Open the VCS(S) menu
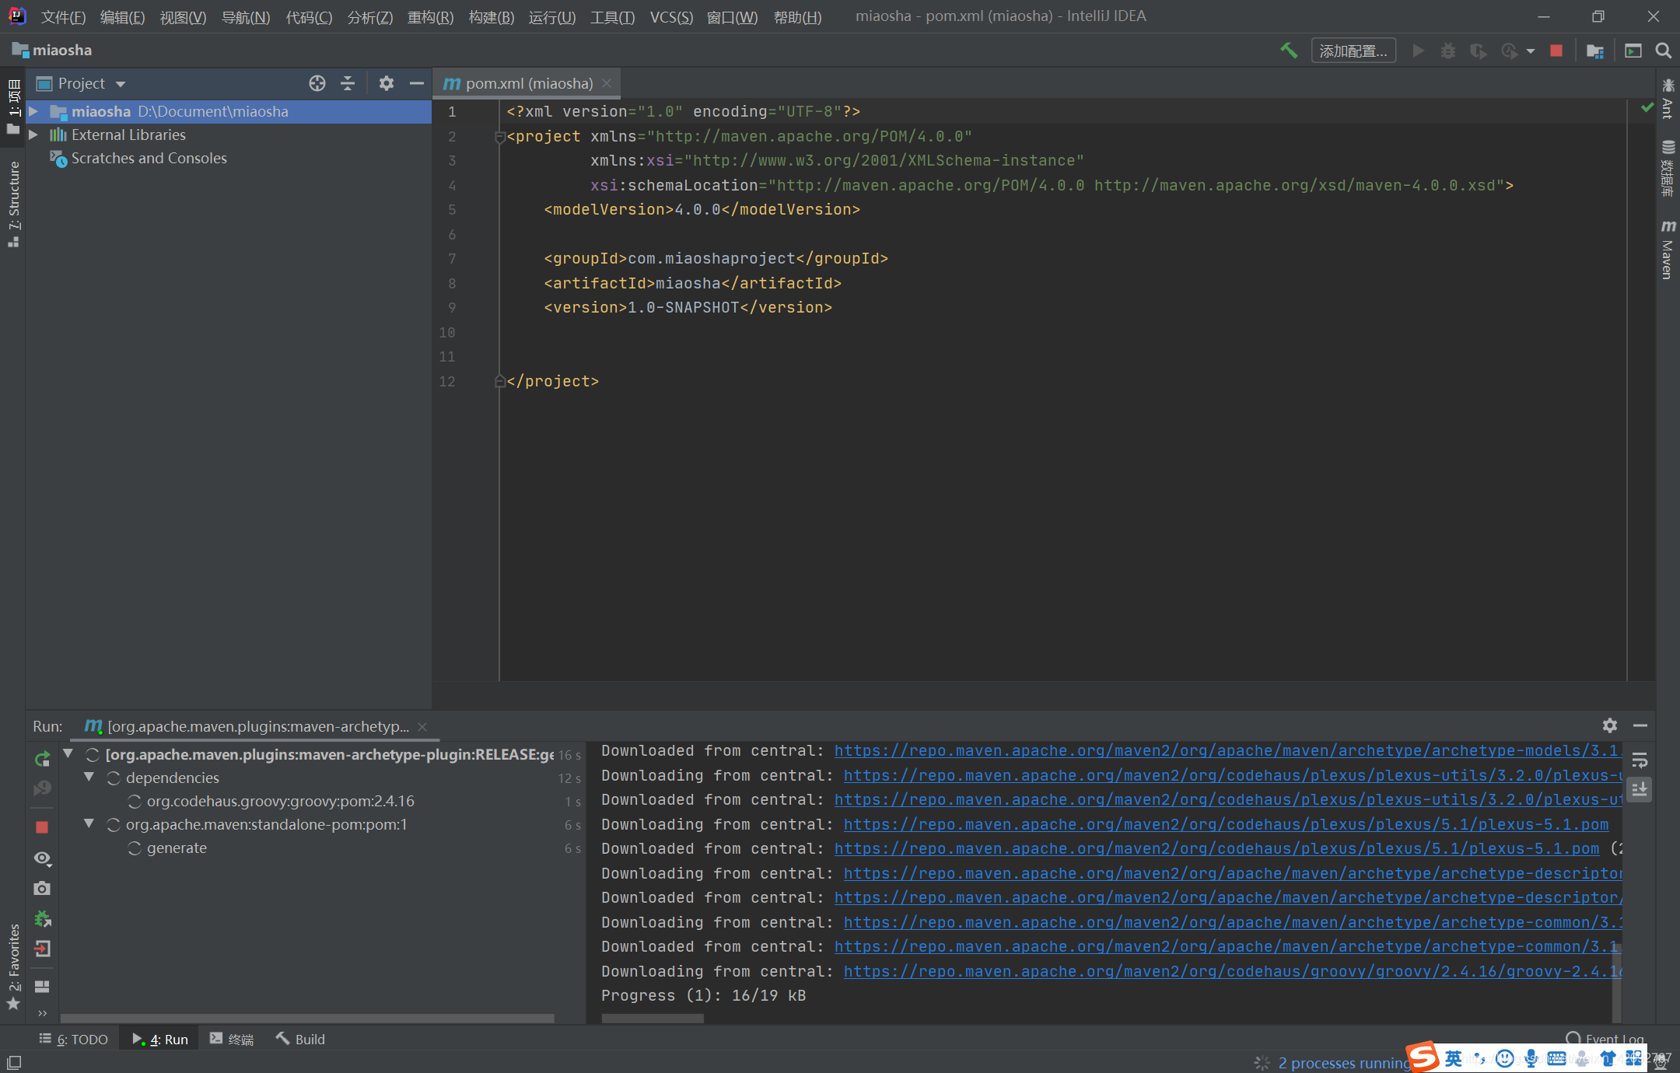The image size is (1680, 1073). [671, 17]
